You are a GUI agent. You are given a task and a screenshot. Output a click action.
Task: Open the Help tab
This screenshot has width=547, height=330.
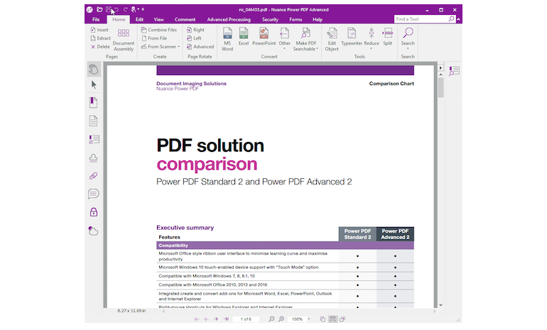pyautogui.click(x=318, y=19)
